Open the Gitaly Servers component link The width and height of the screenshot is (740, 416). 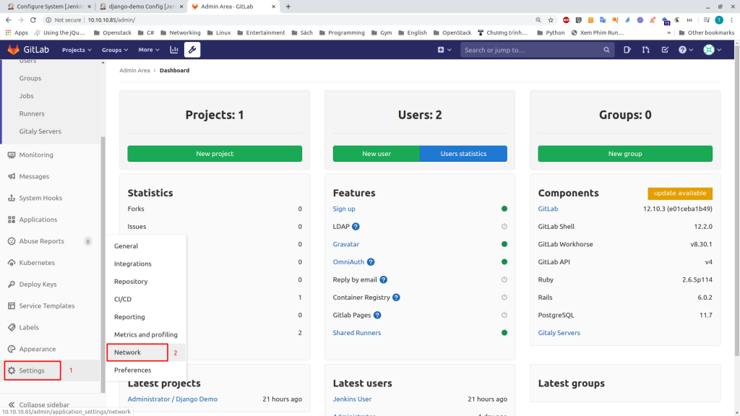point(559,333)
